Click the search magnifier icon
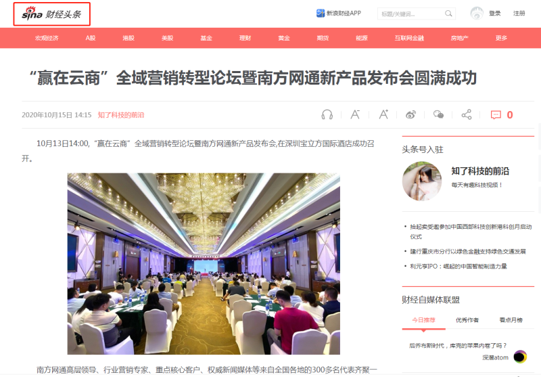 [x=448, y=14]
